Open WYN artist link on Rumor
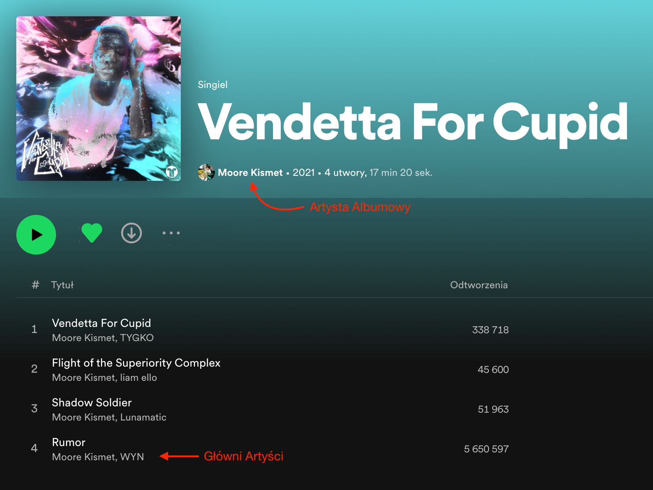Screen dimensions: 653x490 [132, 457]
